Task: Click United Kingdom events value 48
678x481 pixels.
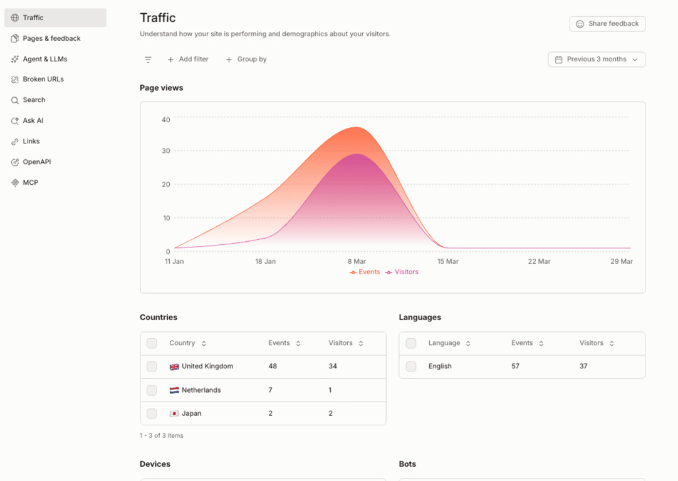Action: coord(273,366)
